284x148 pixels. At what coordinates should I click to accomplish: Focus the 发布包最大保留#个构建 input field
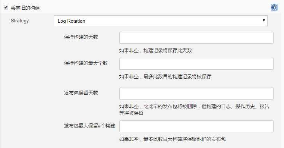(x=196, y=126)
